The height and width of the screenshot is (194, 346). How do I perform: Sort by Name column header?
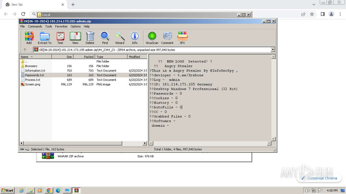(x=35, y=57)
